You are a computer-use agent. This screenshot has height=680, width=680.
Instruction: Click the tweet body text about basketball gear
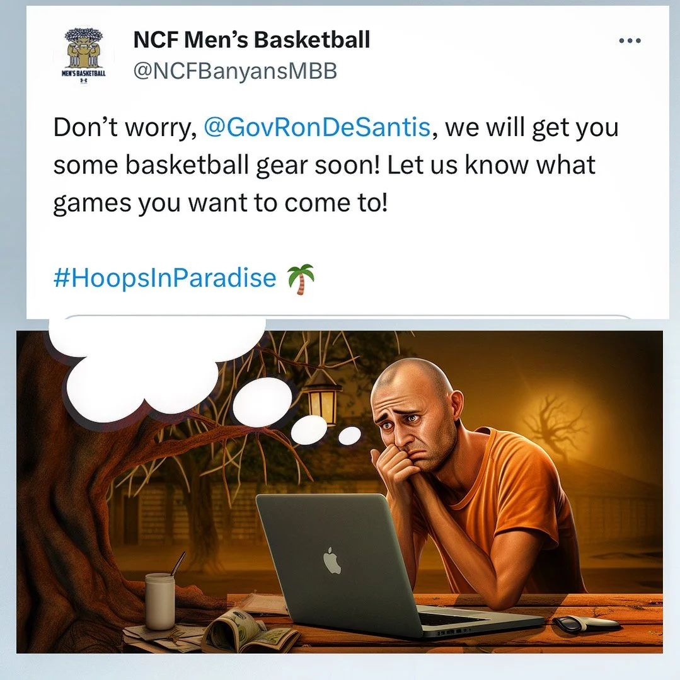coord(336,164)
